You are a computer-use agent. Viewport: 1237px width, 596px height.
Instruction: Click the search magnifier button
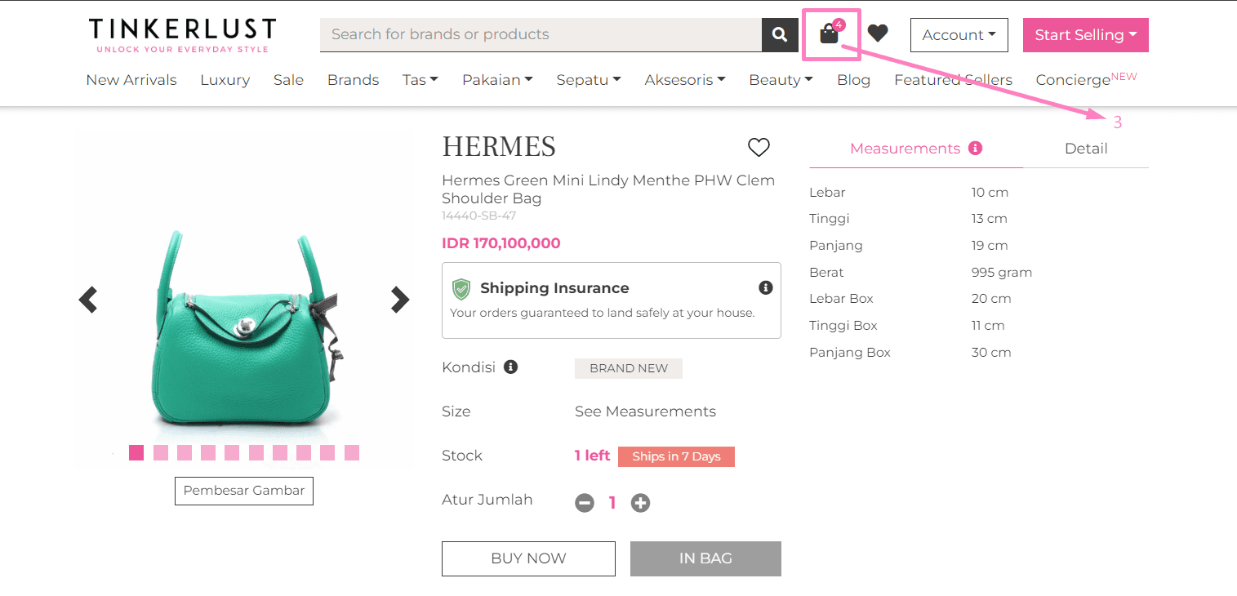780,34
